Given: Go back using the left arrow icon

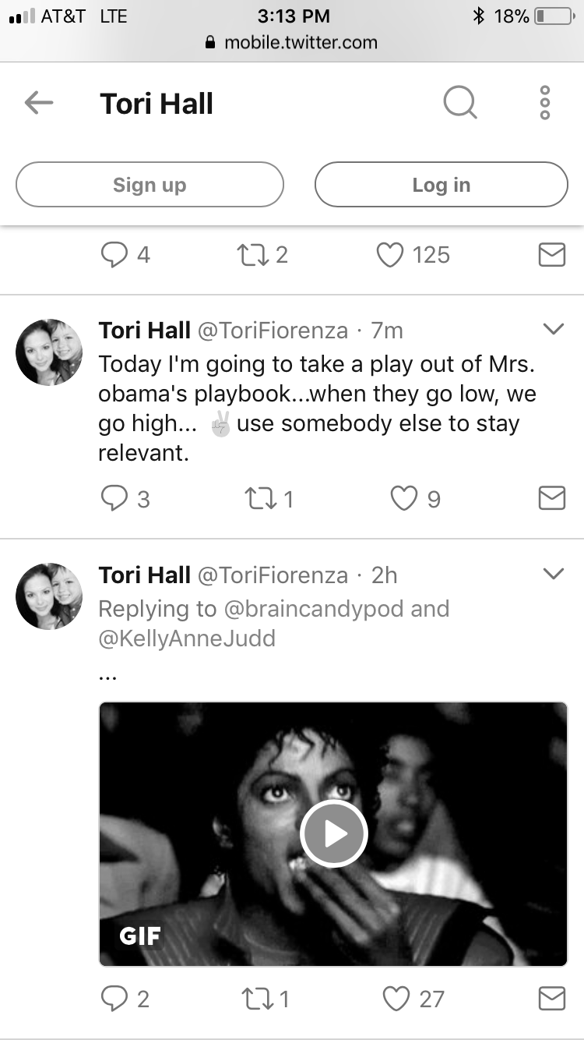Looking at the screenshot, I should pos(38,102).
